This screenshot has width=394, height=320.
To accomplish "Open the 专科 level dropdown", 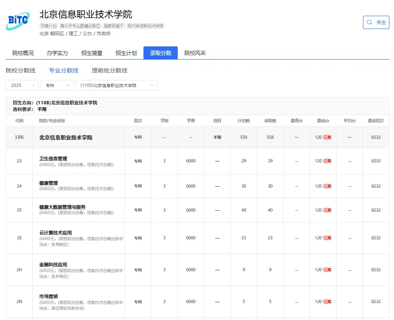I will coord(57,85).
